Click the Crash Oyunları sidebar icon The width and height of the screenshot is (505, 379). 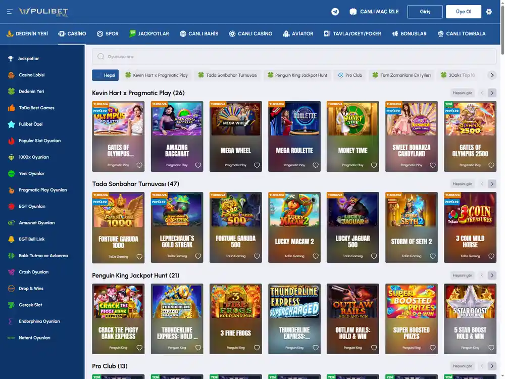point(11,272)
